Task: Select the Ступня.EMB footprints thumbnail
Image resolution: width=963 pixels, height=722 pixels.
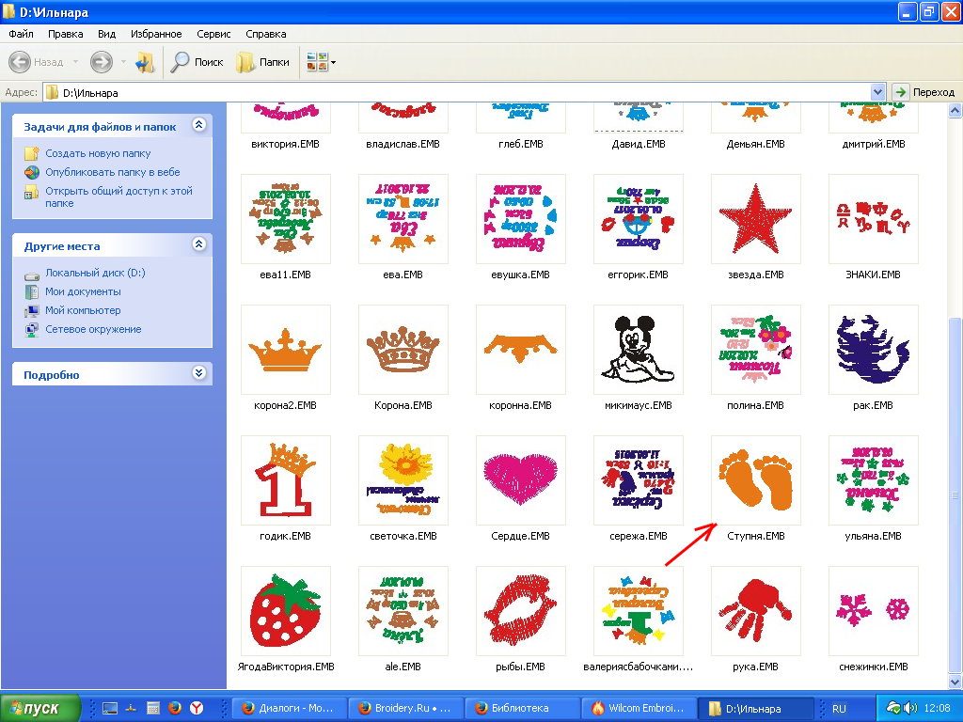Action: pyautogui.click(x=755, y=479)
